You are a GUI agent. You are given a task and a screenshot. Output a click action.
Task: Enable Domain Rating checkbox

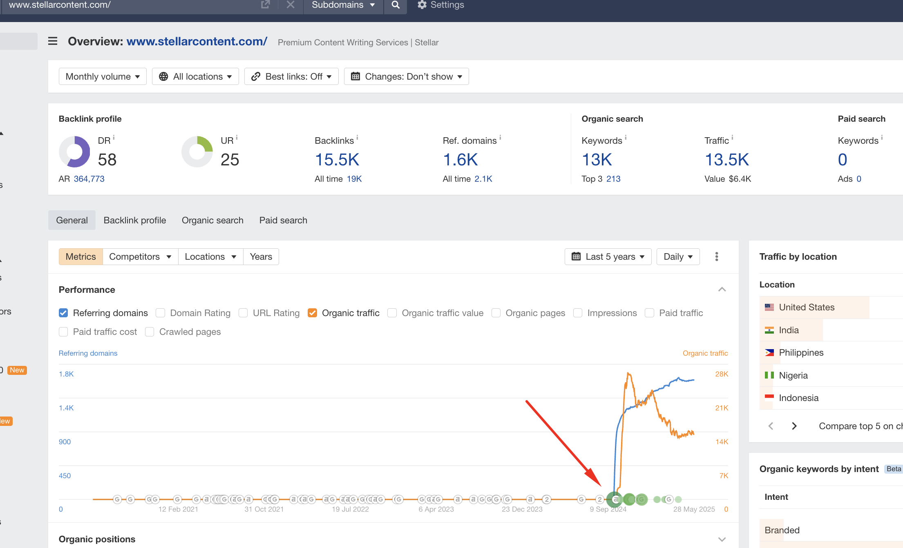tap(161, 313)
